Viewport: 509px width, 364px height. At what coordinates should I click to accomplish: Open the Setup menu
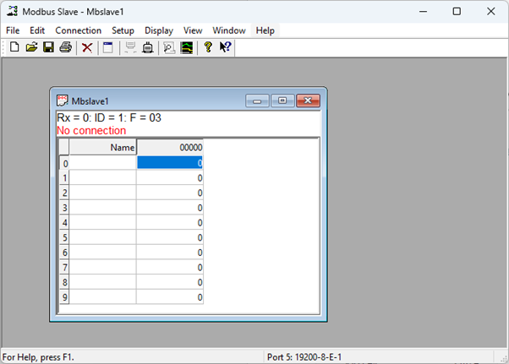point(123,30)
